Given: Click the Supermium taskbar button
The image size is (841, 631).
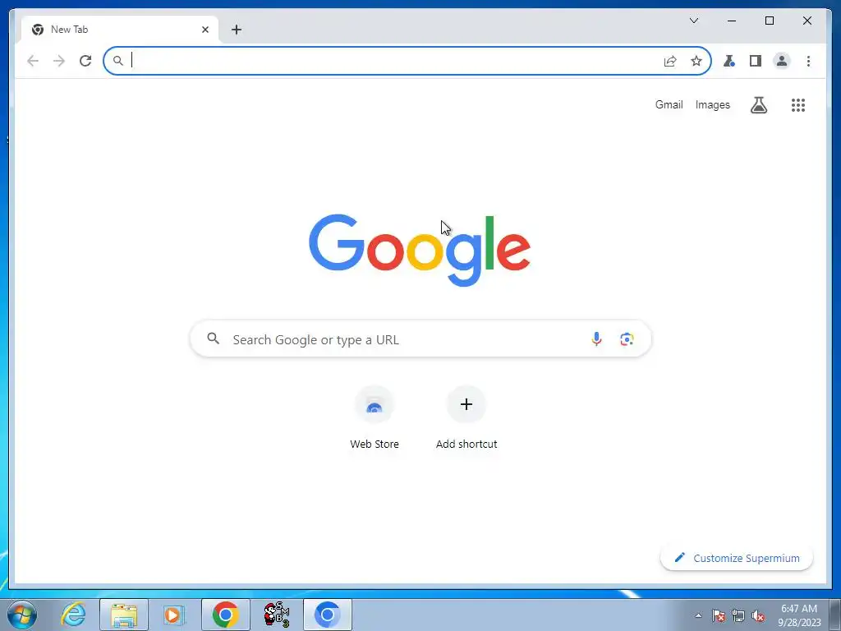Looking at the screenshot, I should click(x=328, y=615).
